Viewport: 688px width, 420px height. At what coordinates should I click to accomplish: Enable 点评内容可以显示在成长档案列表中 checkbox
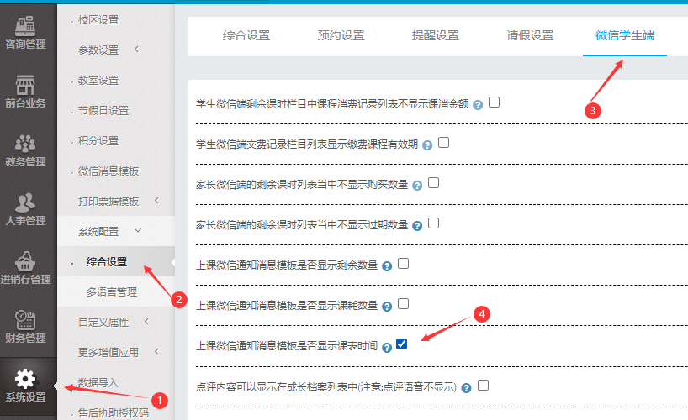[x=483, y=385]
